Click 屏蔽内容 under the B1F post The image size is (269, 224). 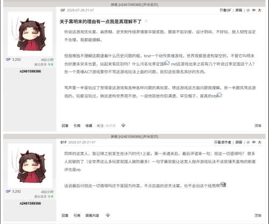(x=92, y=215)
